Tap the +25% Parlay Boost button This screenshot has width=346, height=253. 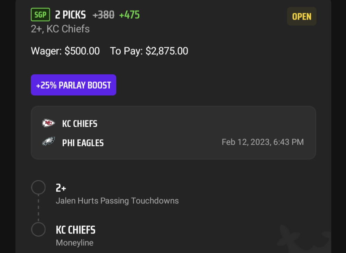(73, 85)
